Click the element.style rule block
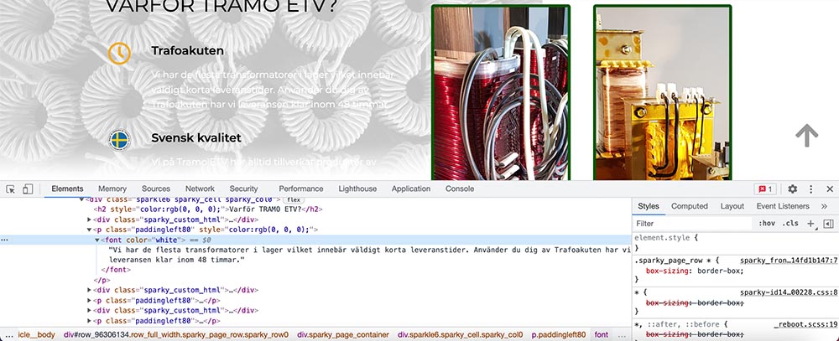The height and width of the screenshot is (341, 839). pos(736,243)
